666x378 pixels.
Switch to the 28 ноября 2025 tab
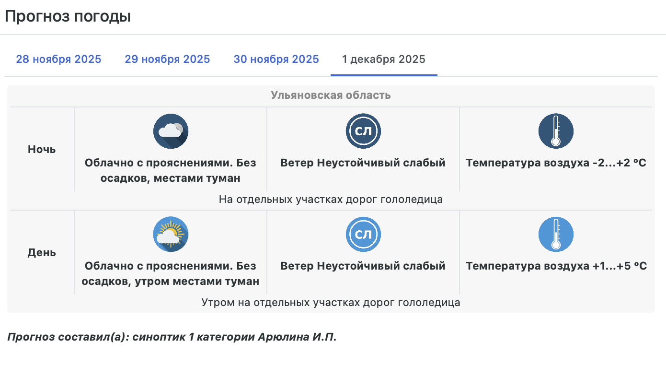point(58,59)
